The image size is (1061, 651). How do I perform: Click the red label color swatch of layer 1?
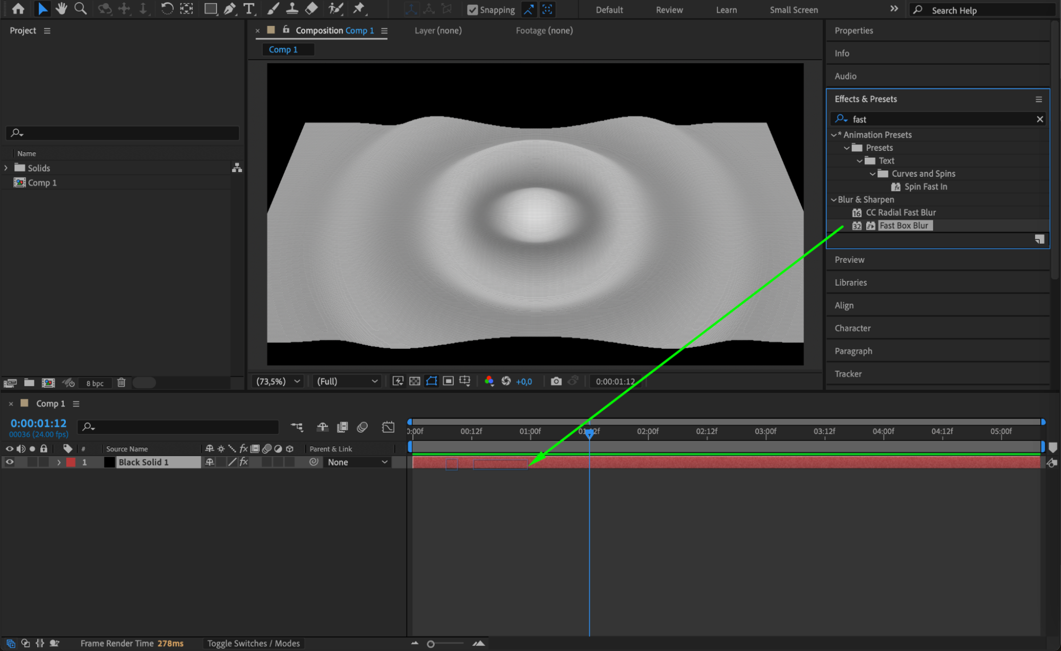click(71, 462)
